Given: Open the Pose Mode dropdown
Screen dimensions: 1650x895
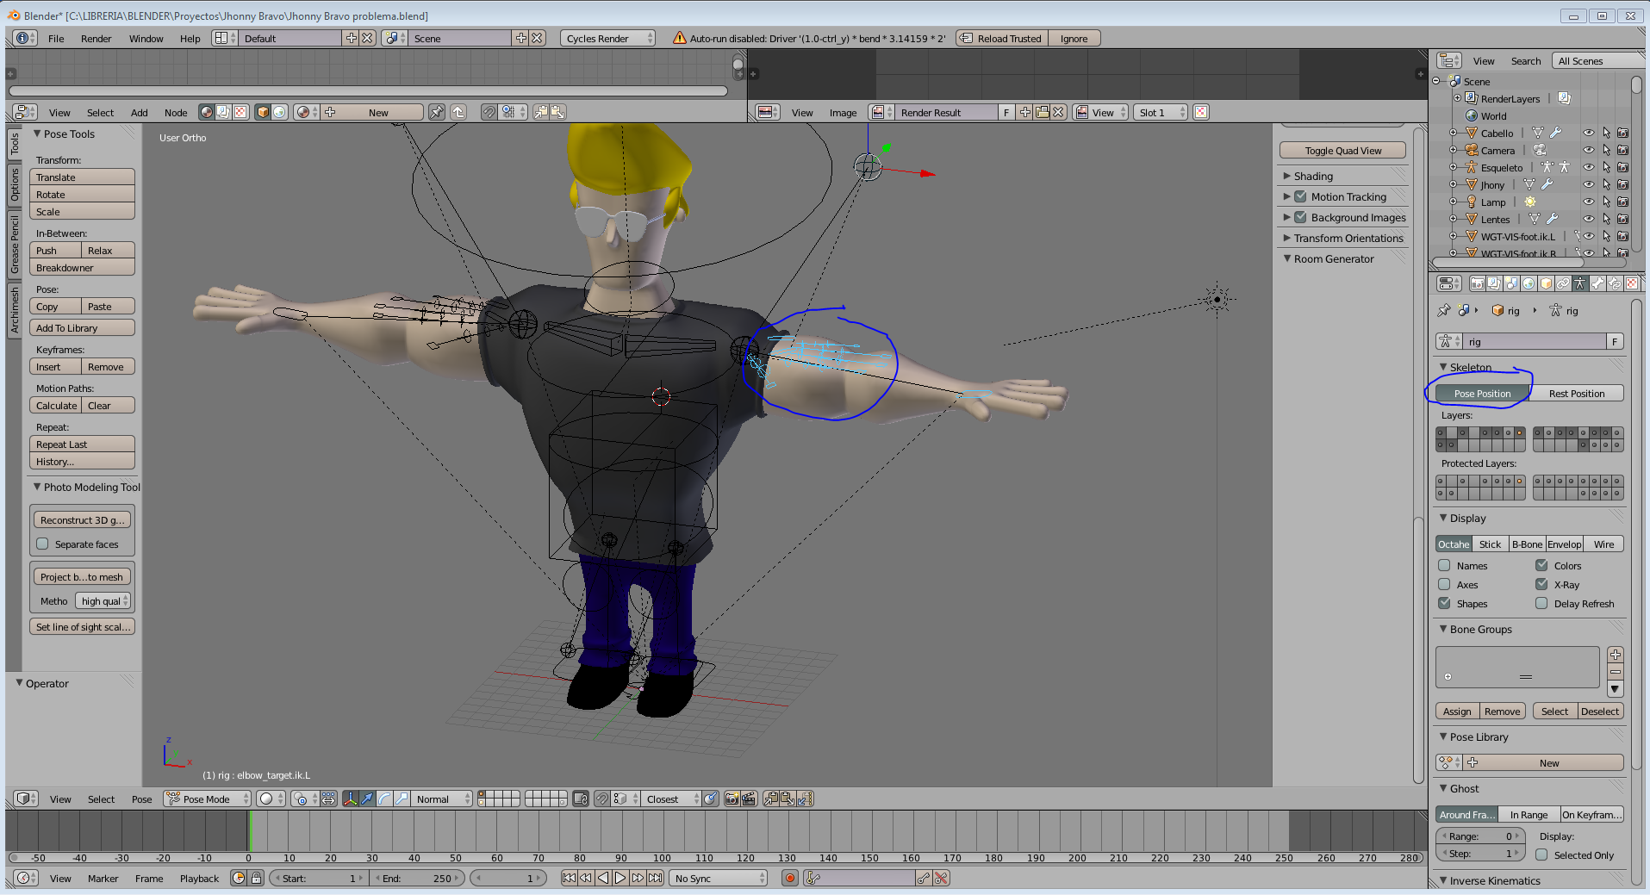Looking at the screenshot, I should pyautogui.click(x=208, y=799).
